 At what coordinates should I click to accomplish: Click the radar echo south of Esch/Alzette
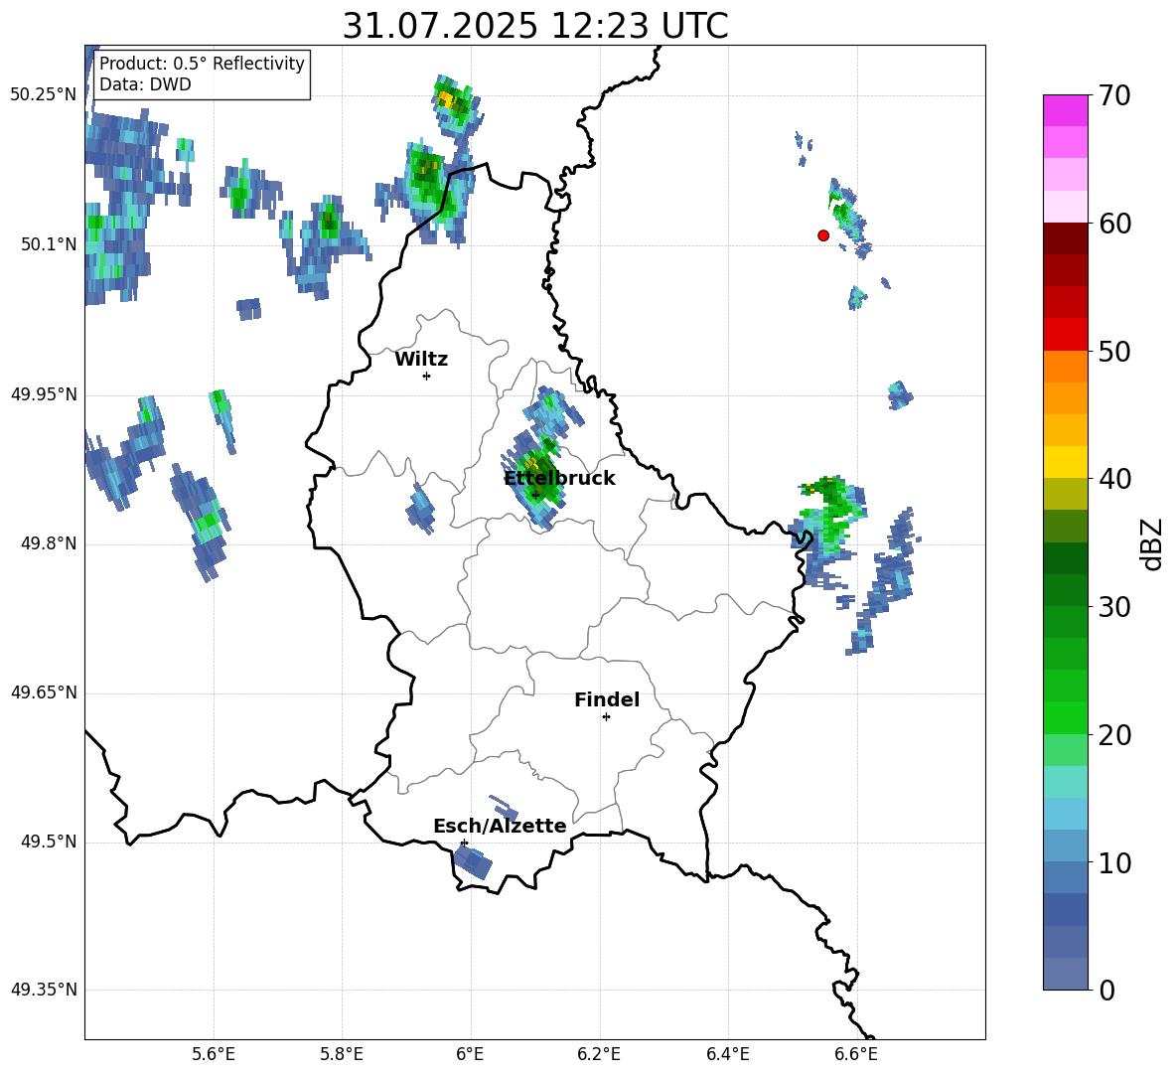point(473,861)
